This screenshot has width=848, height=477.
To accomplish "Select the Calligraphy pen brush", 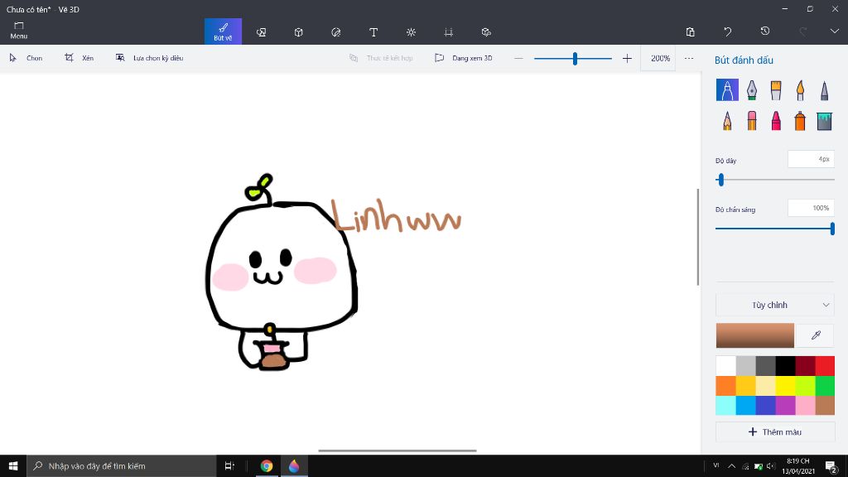I will click(752, 89).
